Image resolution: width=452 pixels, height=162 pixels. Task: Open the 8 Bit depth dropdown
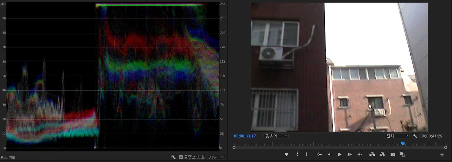pos(216,157)
